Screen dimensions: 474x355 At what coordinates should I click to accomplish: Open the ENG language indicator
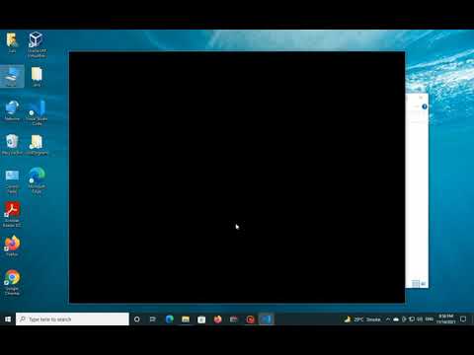pos(429,319)
